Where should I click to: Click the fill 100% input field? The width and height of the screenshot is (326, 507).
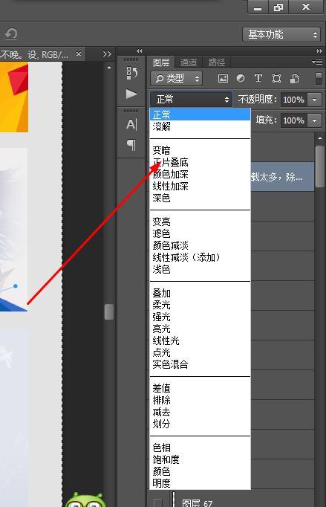pos(293,120)
